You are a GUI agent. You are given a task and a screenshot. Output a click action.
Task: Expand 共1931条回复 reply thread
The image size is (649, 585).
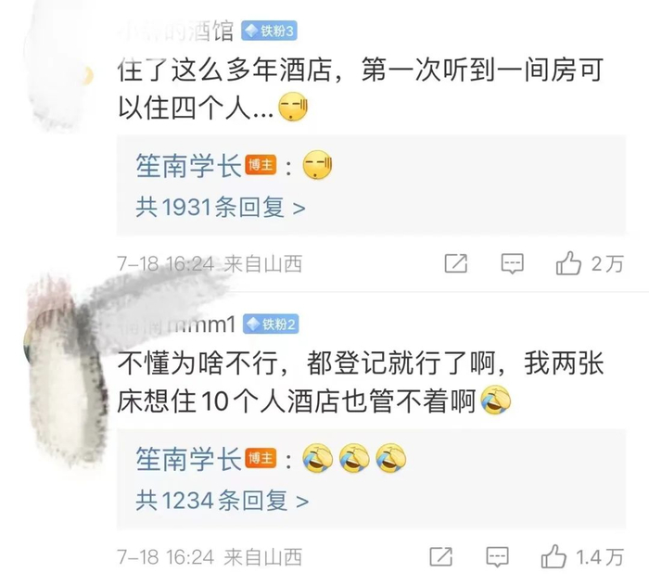click(x=221, y=207)
